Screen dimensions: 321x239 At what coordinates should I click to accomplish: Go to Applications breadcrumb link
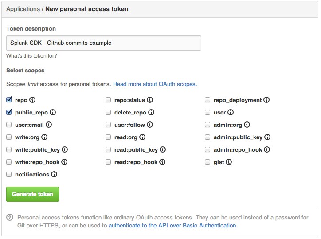[x=23, y=9]
